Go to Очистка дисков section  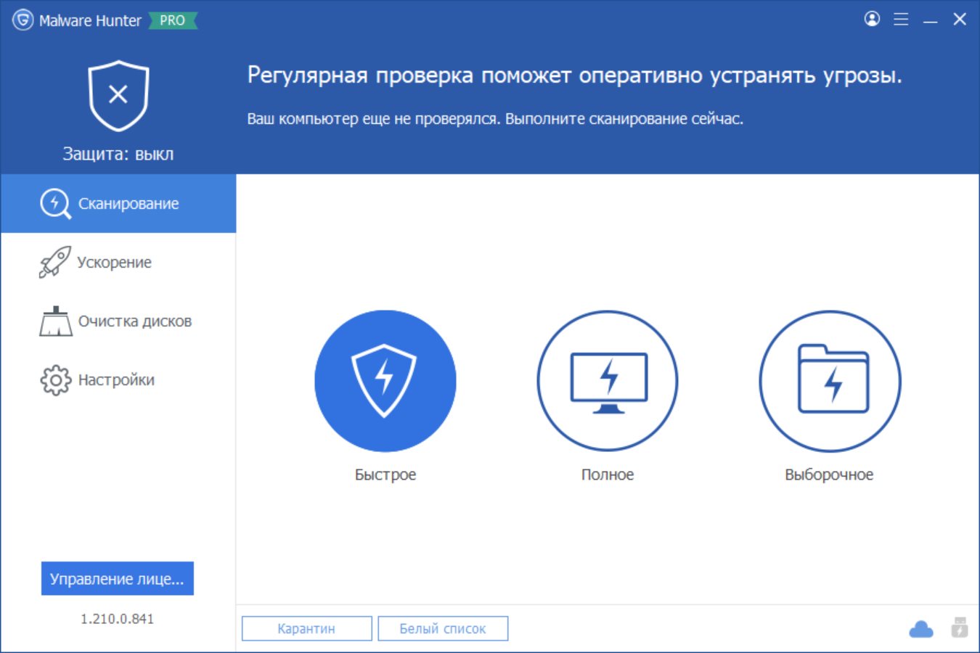point(134,321)
